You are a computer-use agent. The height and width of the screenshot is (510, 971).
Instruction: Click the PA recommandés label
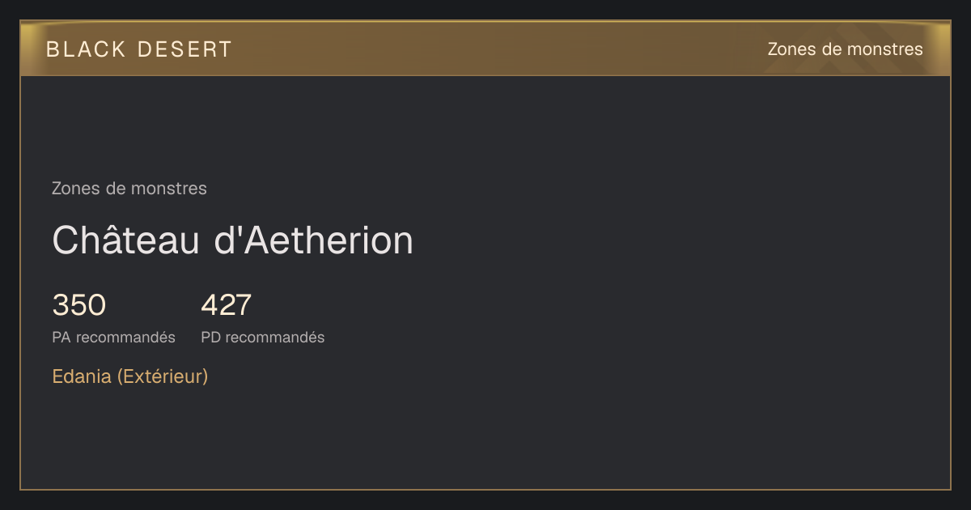[x=114, y=338]
